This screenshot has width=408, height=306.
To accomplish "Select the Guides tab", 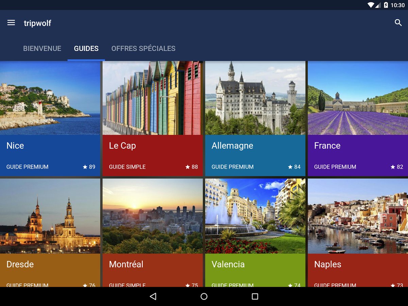I will tap(86, 49).
